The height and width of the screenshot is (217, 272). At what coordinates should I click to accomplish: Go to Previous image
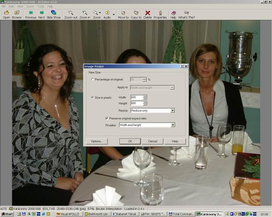(x=30, y=14)
